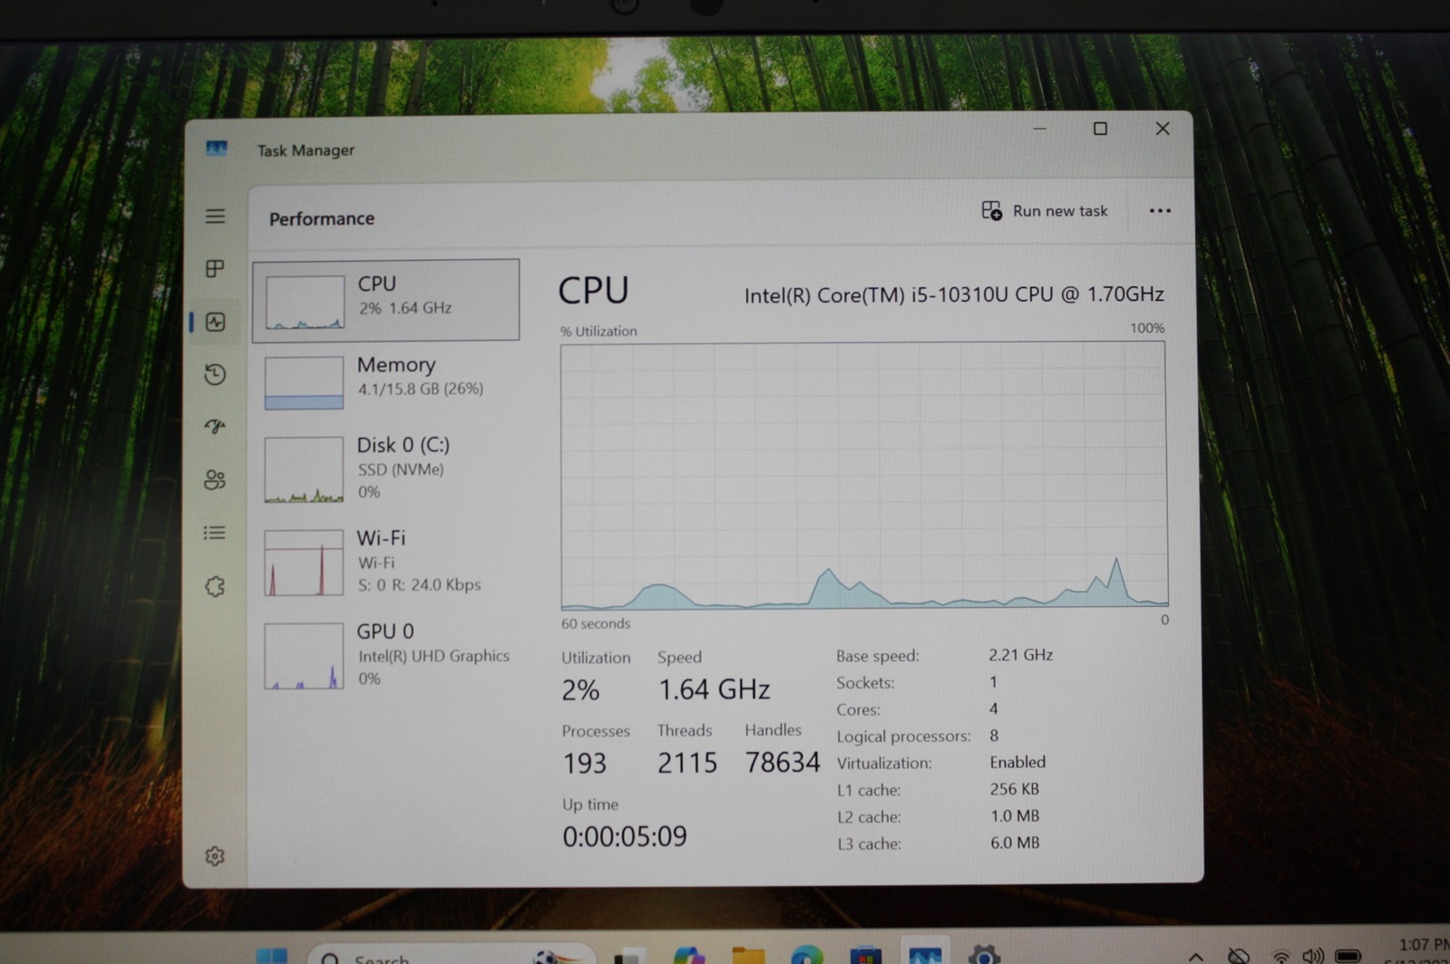Click the base speed value 2.21 GHz
The image size is (1450, 964).
[1021, 654]
